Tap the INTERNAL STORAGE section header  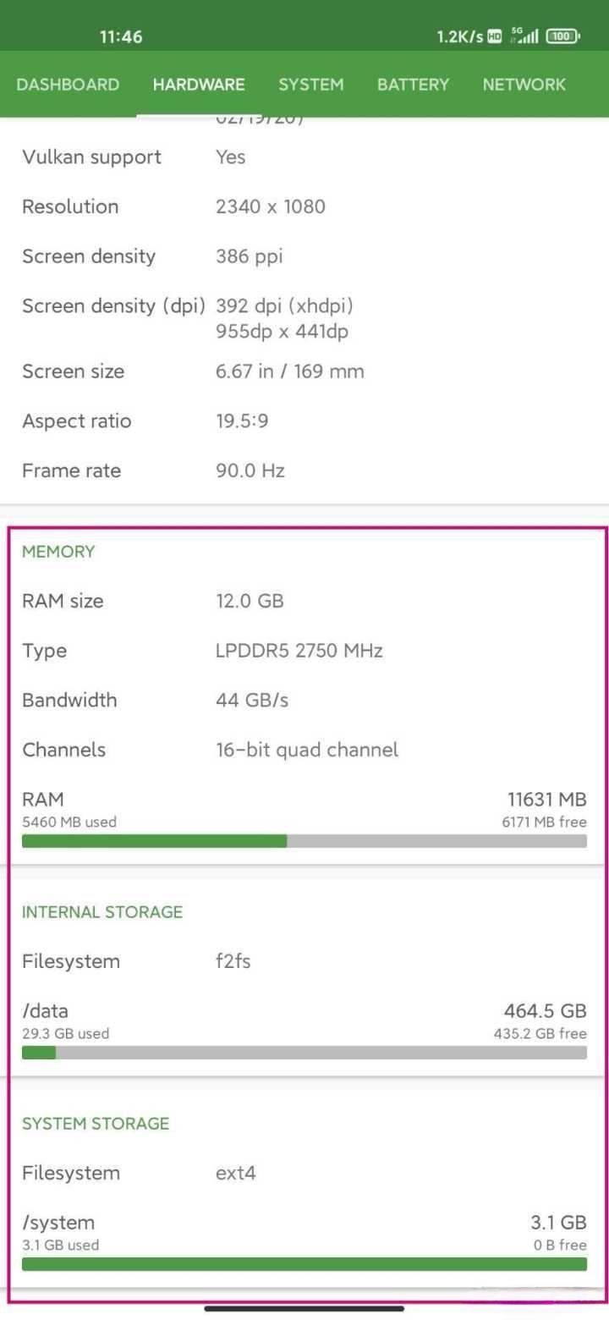point(102,911)
